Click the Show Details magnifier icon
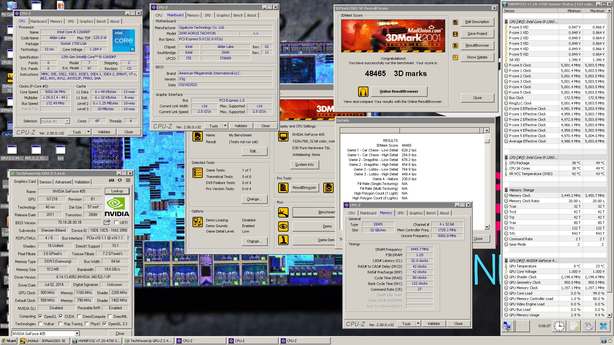 [455, 57]
